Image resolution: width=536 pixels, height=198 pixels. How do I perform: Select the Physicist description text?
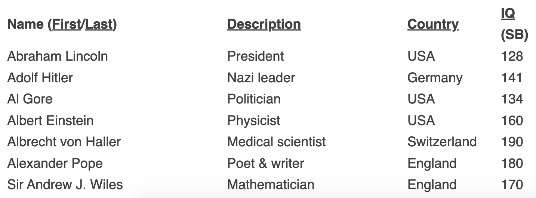pyautogui.click(x=253, y=121)
